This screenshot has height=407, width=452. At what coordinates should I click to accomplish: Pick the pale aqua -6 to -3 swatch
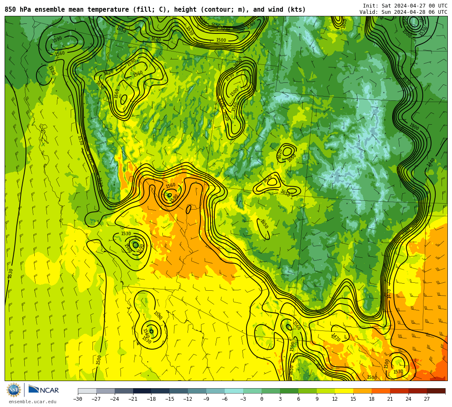point(234,391)
